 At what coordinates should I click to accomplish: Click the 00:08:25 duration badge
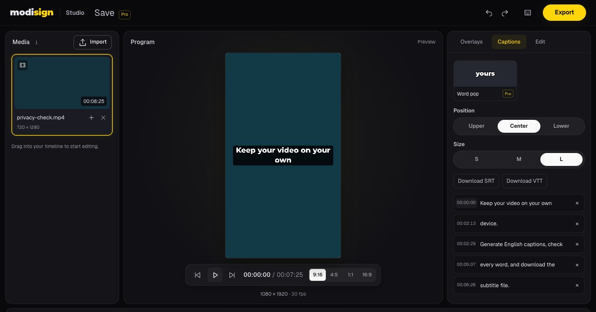click(94, 102)
